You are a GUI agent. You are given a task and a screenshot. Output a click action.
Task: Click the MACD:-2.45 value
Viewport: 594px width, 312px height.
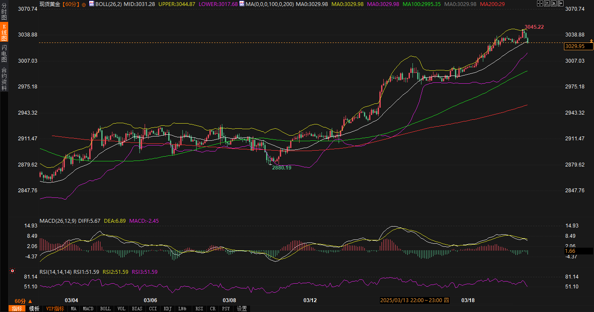(x=144, y=221)
